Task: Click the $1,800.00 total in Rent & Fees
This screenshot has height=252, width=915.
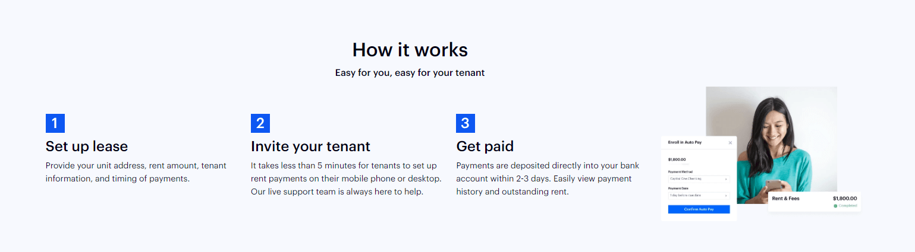Action: point(845,198)
